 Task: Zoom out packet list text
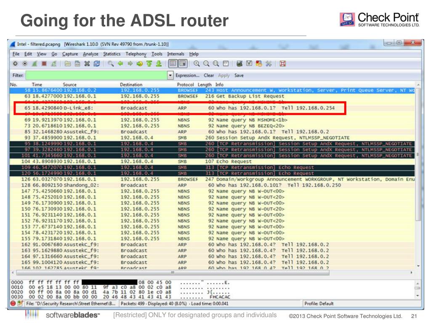point(206,64)
